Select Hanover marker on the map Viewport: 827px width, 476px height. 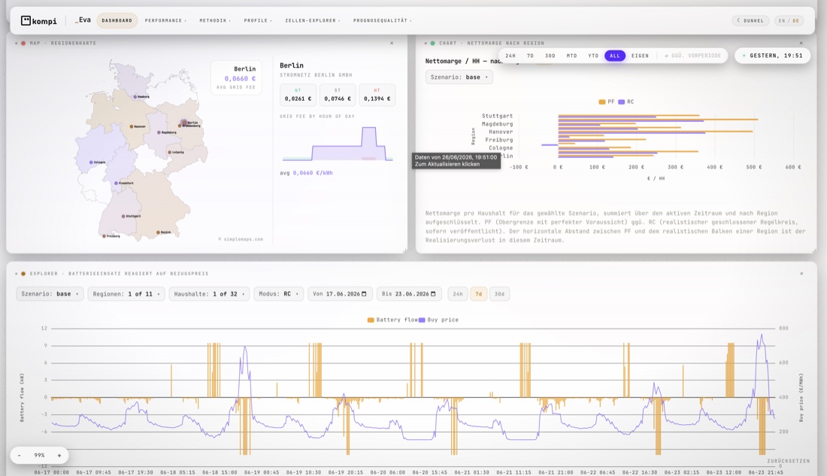coord(132,126)
